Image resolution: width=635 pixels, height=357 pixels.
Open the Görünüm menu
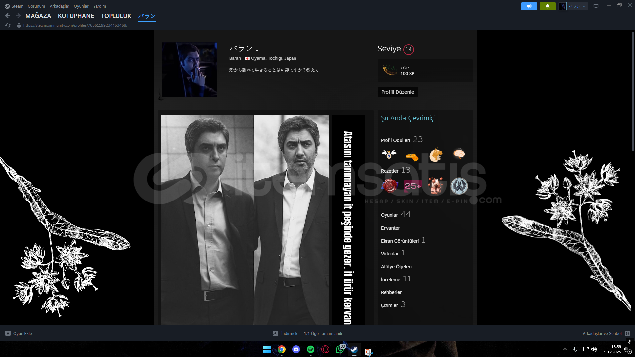36,6
